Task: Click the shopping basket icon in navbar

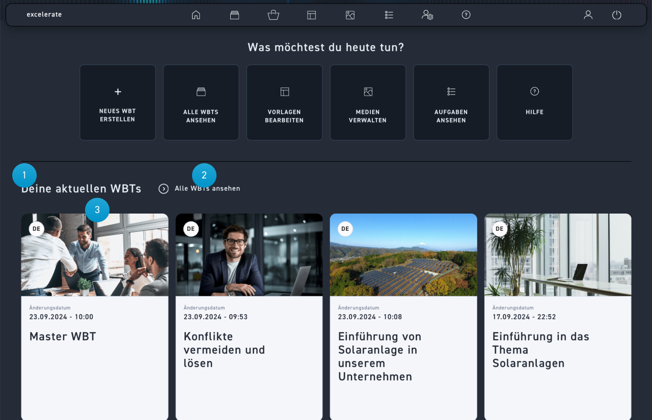Action: (274, 15)
